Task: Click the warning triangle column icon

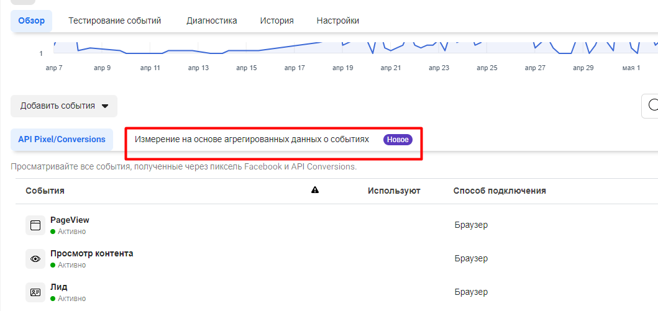Action: [315, 191]
